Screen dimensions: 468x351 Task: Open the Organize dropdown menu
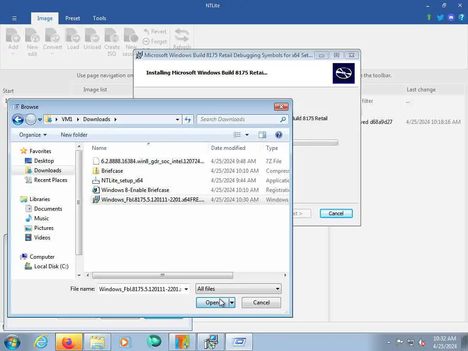pos(33,135)
